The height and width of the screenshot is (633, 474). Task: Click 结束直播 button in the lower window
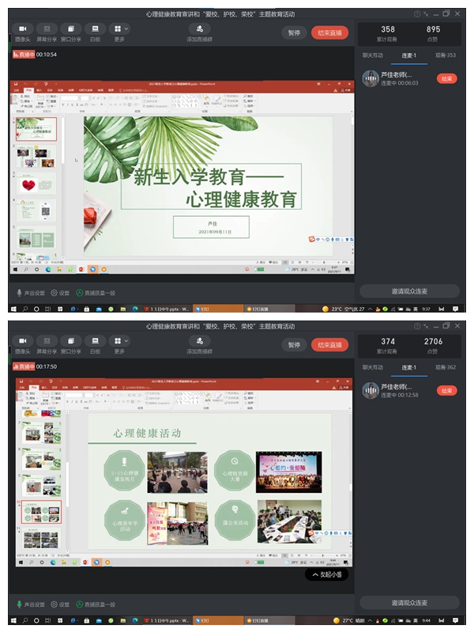(329, 344)
